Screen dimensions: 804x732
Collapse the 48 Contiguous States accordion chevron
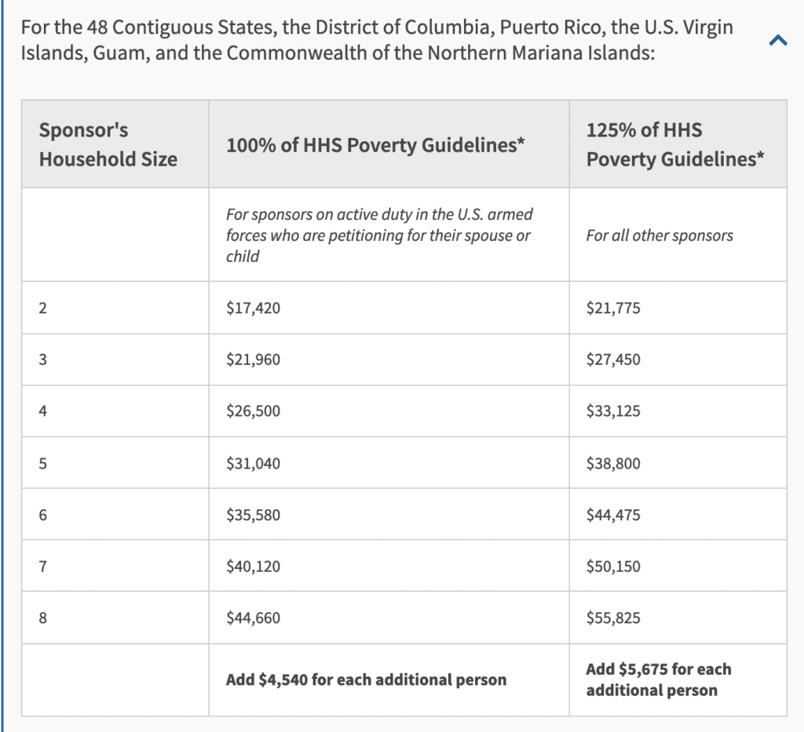[778, 40]
